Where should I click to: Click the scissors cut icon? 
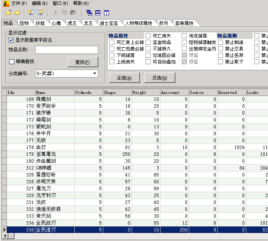click(x=56, y=13)
